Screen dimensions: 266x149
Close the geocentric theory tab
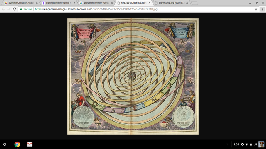[112, 3]
